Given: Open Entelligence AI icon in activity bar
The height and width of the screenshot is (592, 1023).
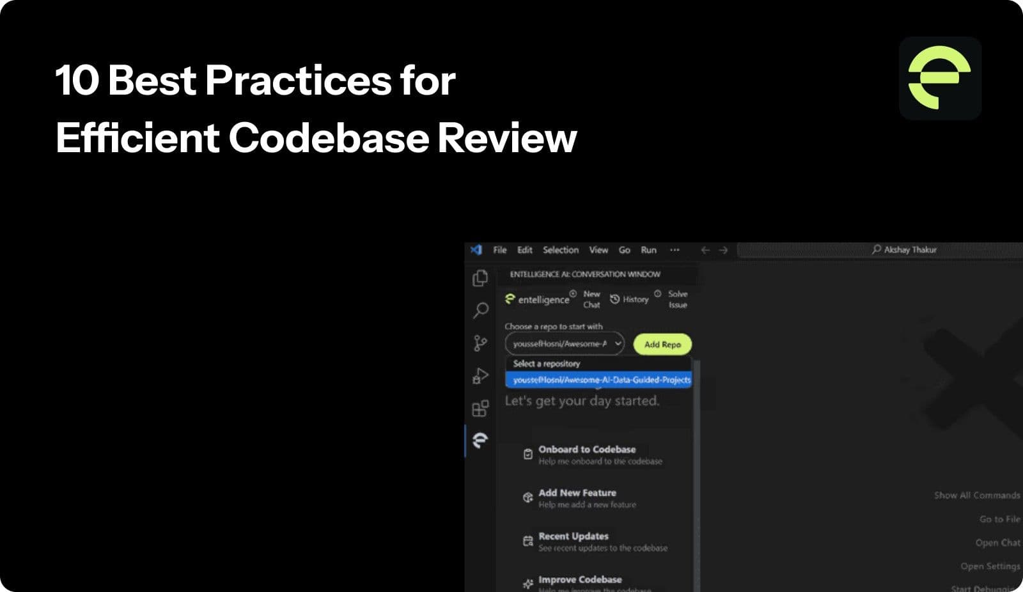Looking at the screenshot, I should [480, 440].
